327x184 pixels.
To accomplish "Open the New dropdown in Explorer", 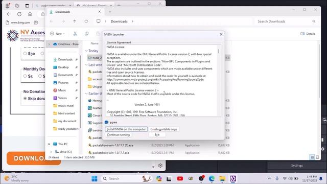I will pos(57,34).
